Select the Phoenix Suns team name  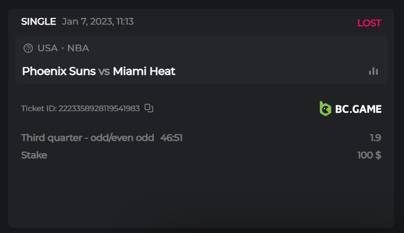point(59,71)
